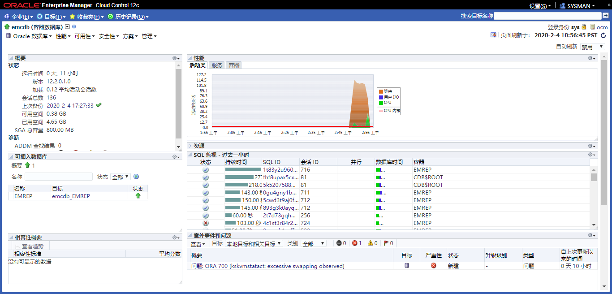
Task: Click the padlock icon next to sys login
Action: click(584, 27)
